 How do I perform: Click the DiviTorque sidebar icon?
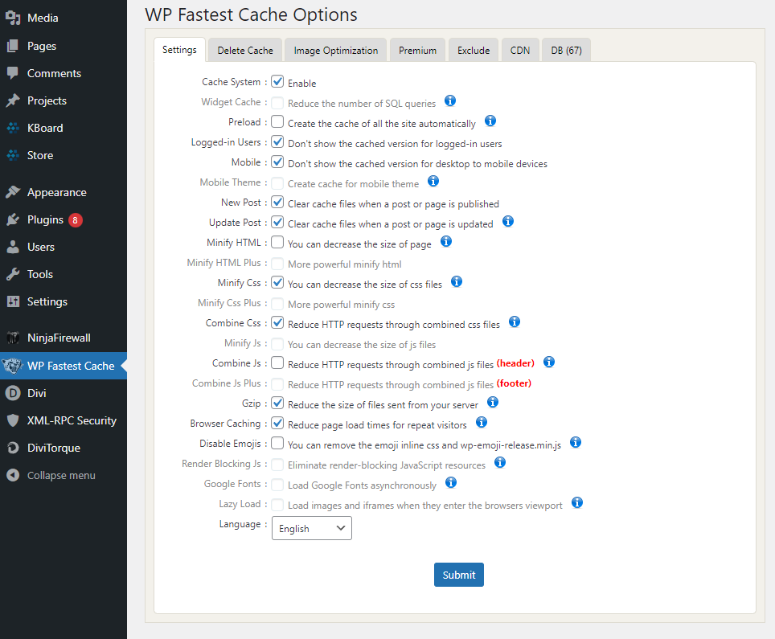pyautogui.click(x=13, y=448)
